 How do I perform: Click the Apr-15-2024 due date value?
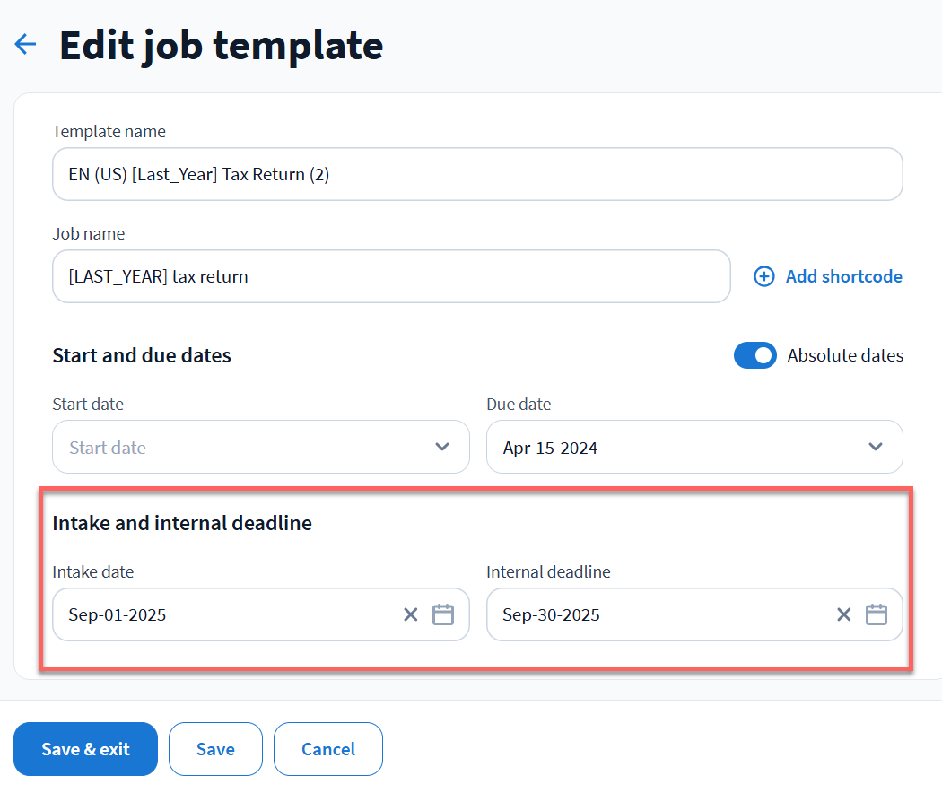point(550,448)
